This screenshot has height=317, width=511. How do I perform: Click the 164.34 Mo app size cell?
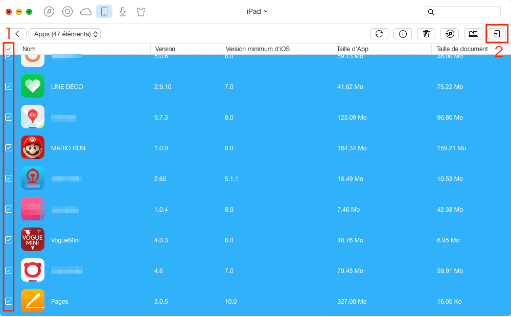[x=352, y=148]
